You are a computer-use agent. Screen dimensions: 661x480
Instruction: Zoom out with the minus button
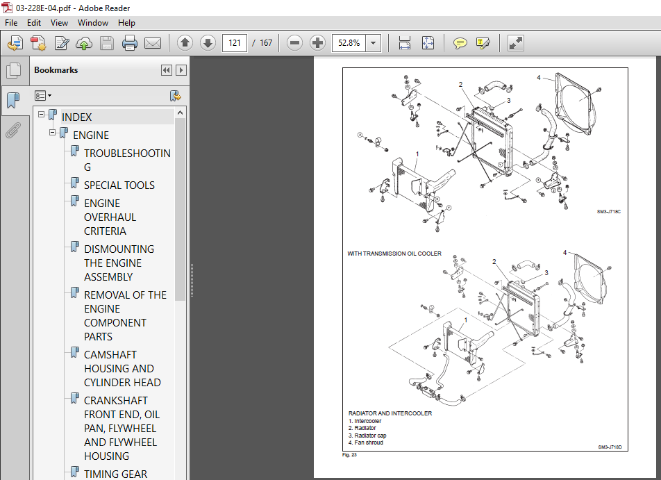[x=294, y=43]
